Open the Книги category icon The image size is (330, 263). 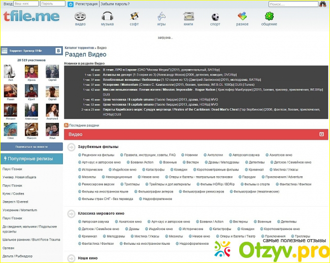pos(188,16)
